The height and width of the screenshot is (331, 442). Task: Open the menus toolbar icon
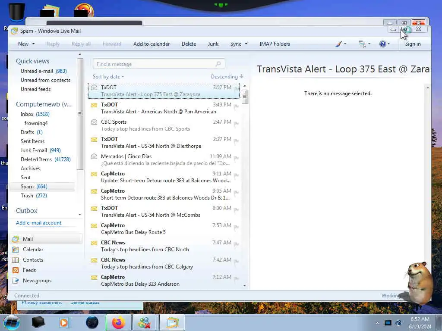coord(362,44)
